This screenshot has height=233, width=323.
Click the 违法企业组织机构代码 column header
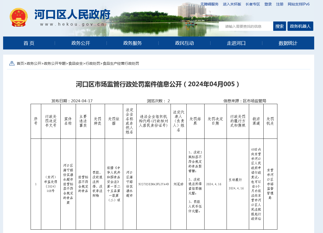(153, 121)
